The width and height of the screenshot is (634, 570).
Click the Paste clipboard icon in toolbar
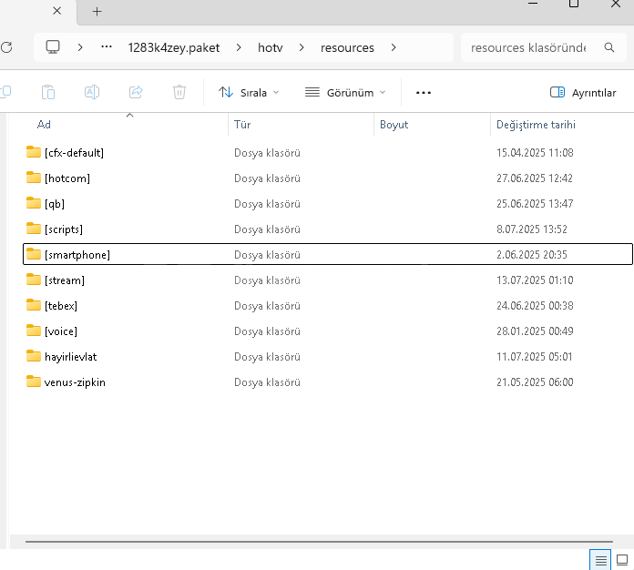click(x=48, y=92)
